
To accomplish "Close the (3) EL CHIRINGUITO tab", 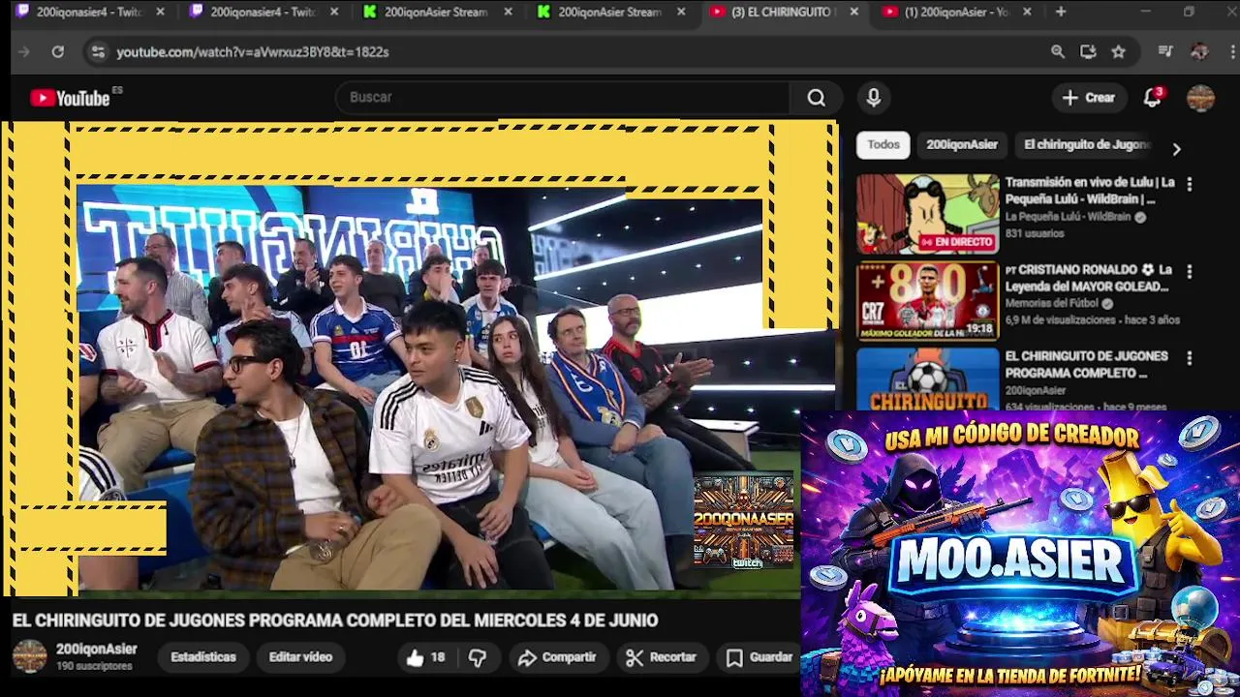I will [x=853, y=12].
